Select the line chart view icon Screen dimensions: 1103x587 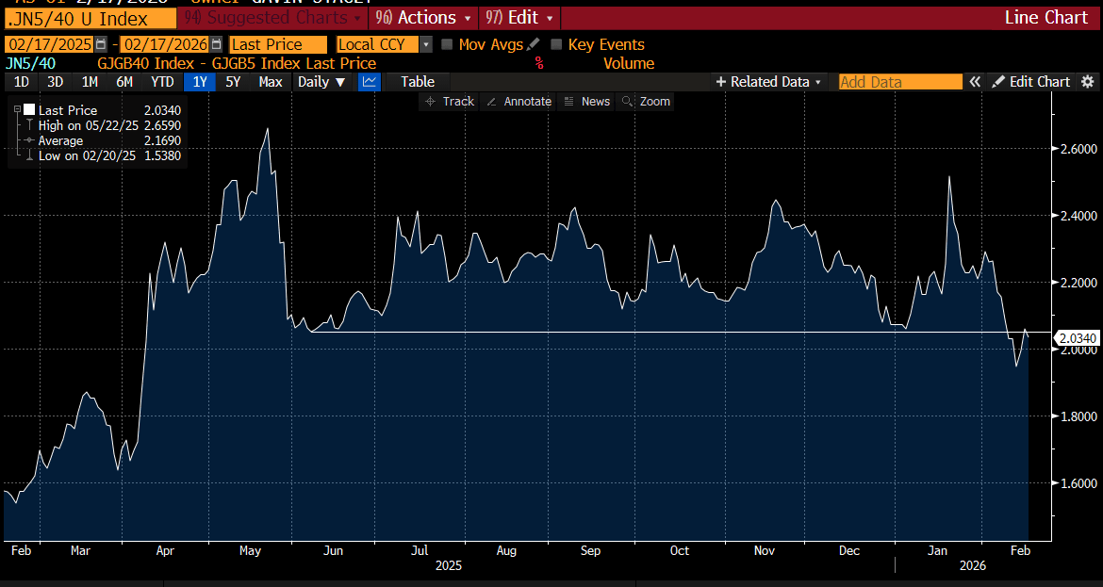370,82
